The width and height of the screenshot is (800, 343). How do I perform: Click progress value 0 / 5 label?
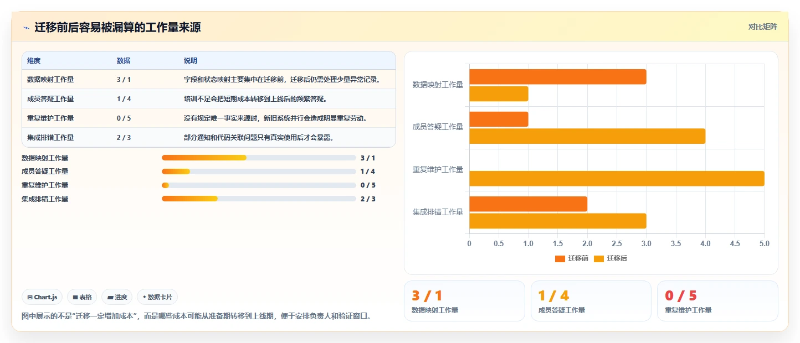tap(368, 185)
